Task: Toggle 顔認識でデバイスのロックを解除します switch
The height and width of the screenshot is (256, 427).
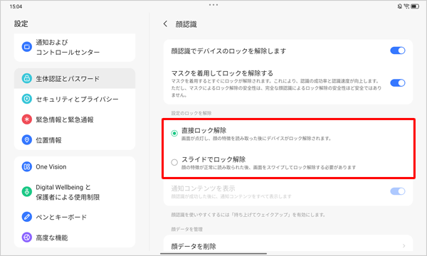Action: click(398, 50)
